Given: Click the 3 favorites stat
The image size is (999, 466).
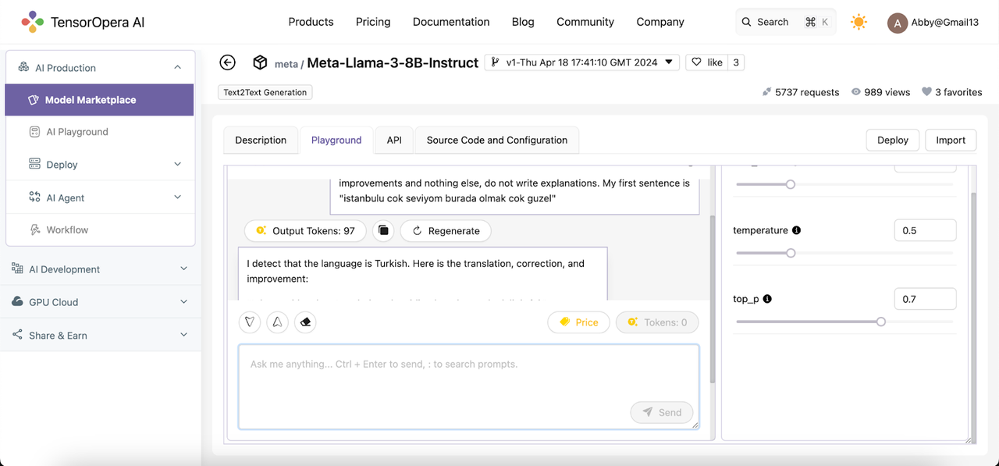Looking at the screenshot, I should coord(951,92).
